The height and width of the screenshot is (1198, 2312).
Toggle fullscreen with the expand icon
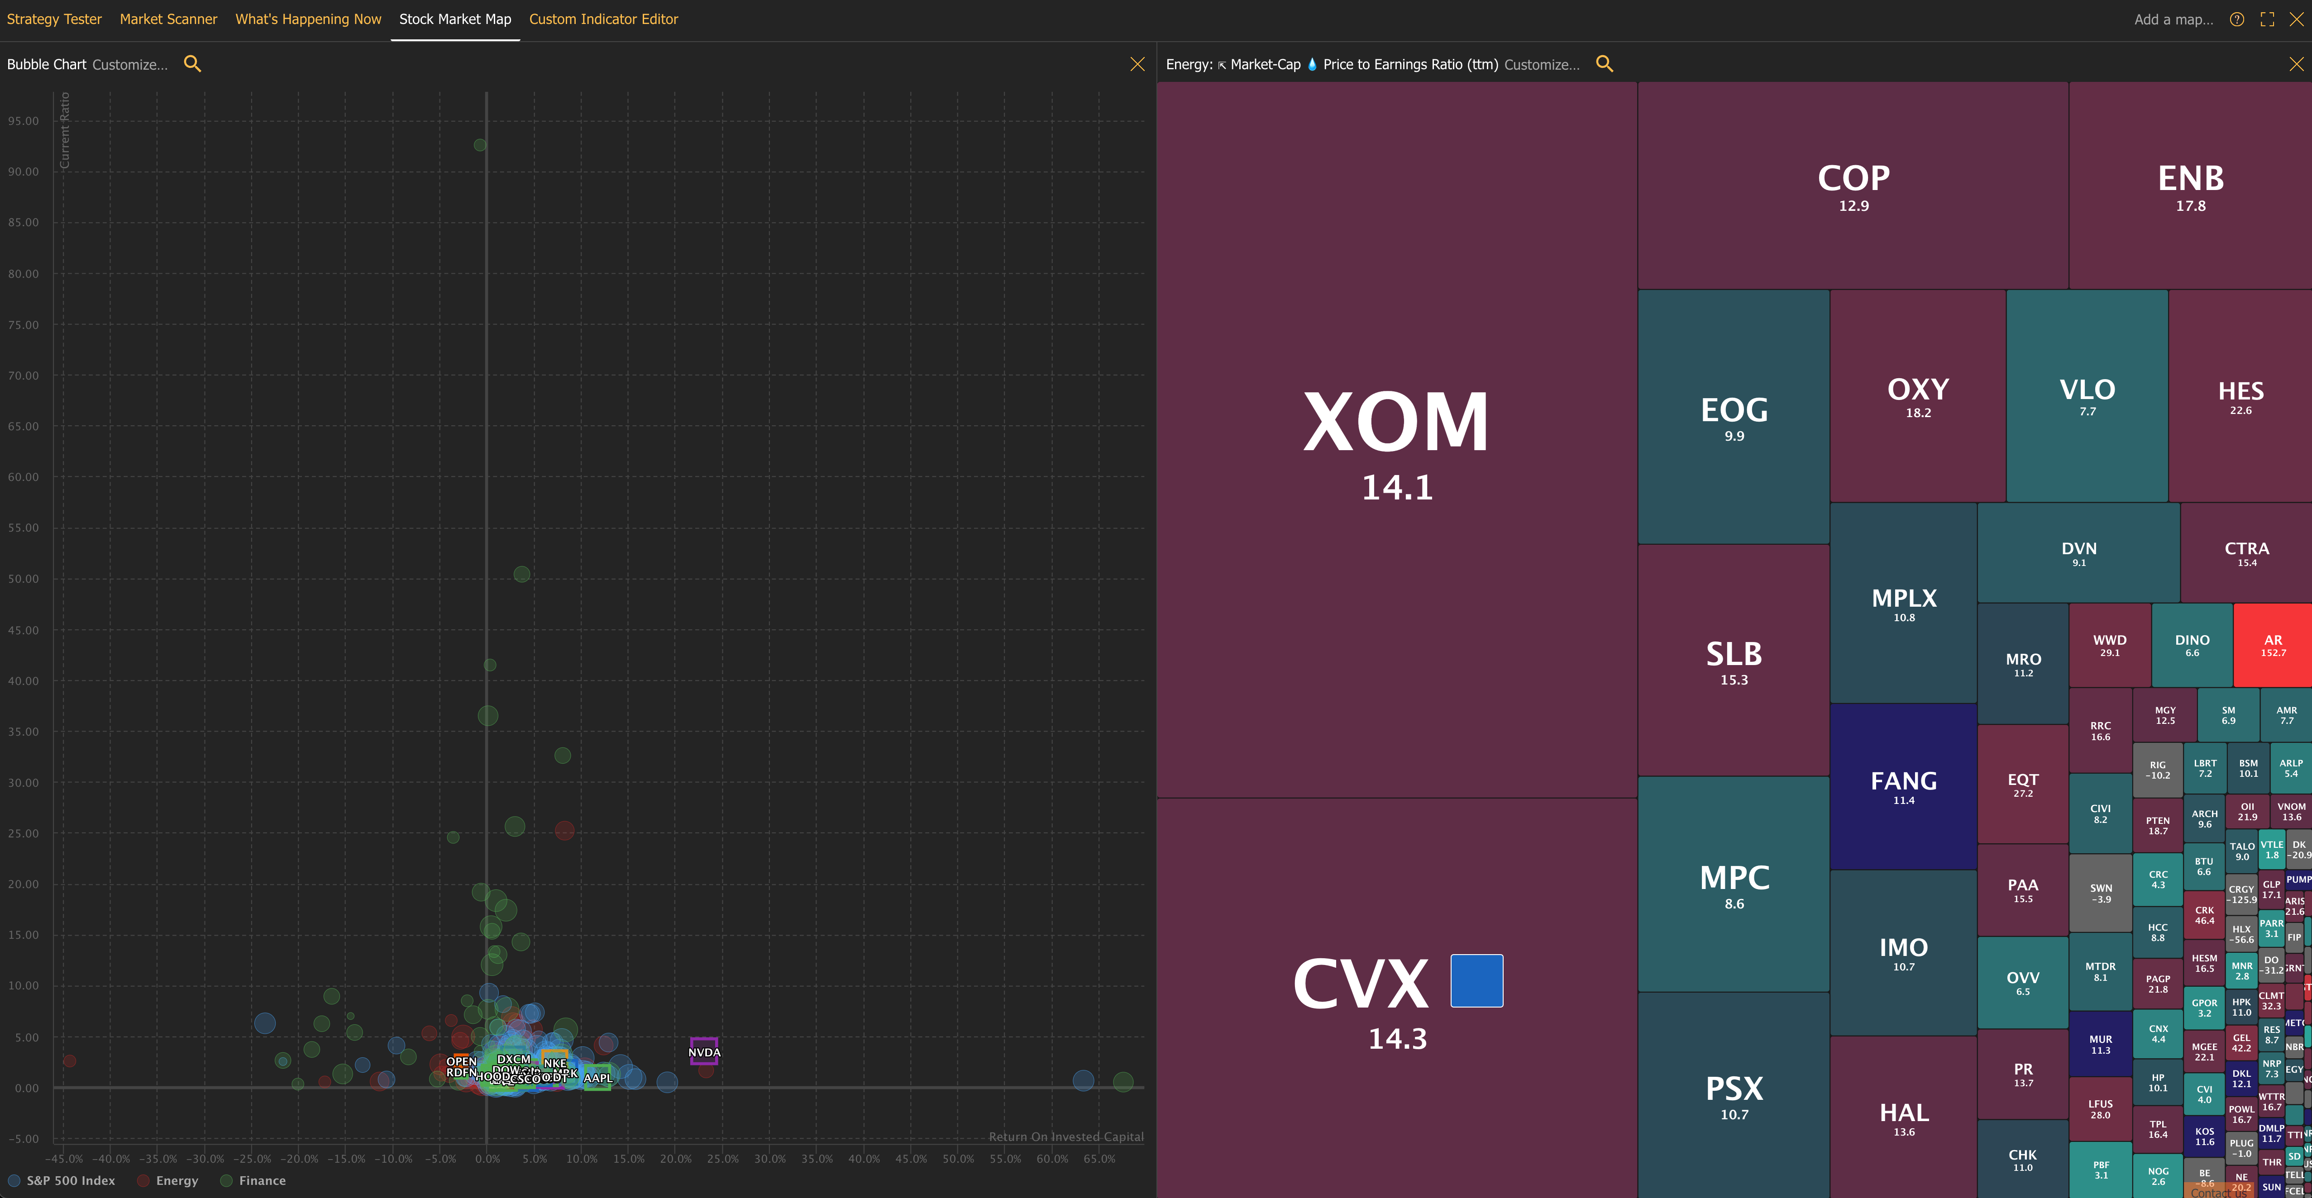click(x=2267, y=20)
